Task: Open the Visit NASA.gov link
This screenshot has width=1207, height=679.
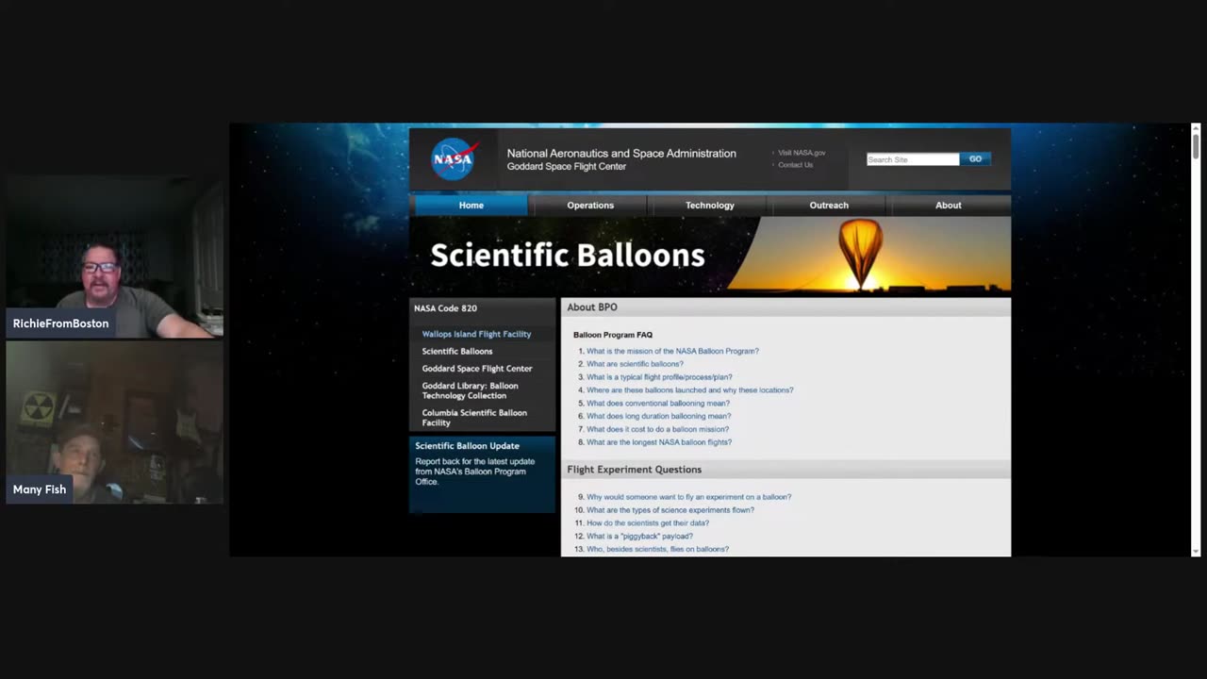Action: (x=802, y=153)
